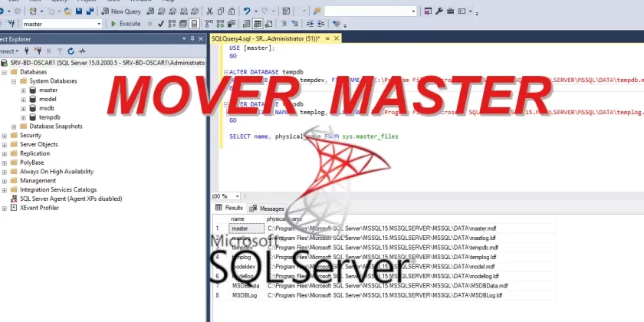Click the Open File folder icon
Image resolution: width=644 pixels, height=322 pixels.
pos(67,11)
